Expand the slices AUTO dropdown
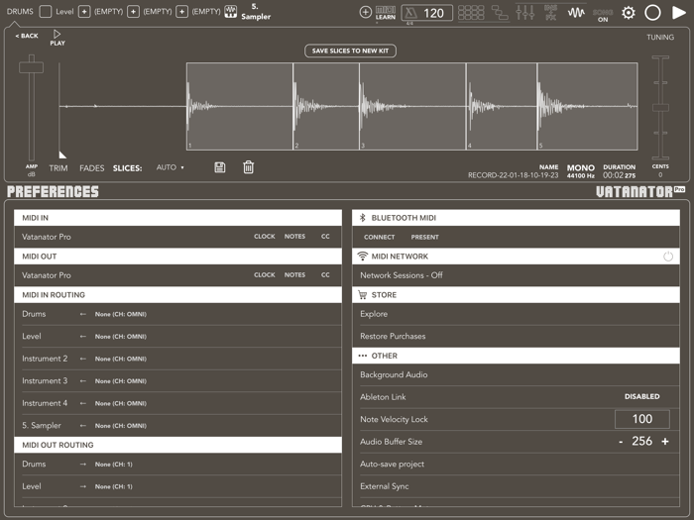Viewport: 694px width, 520px height. (171, 167)
